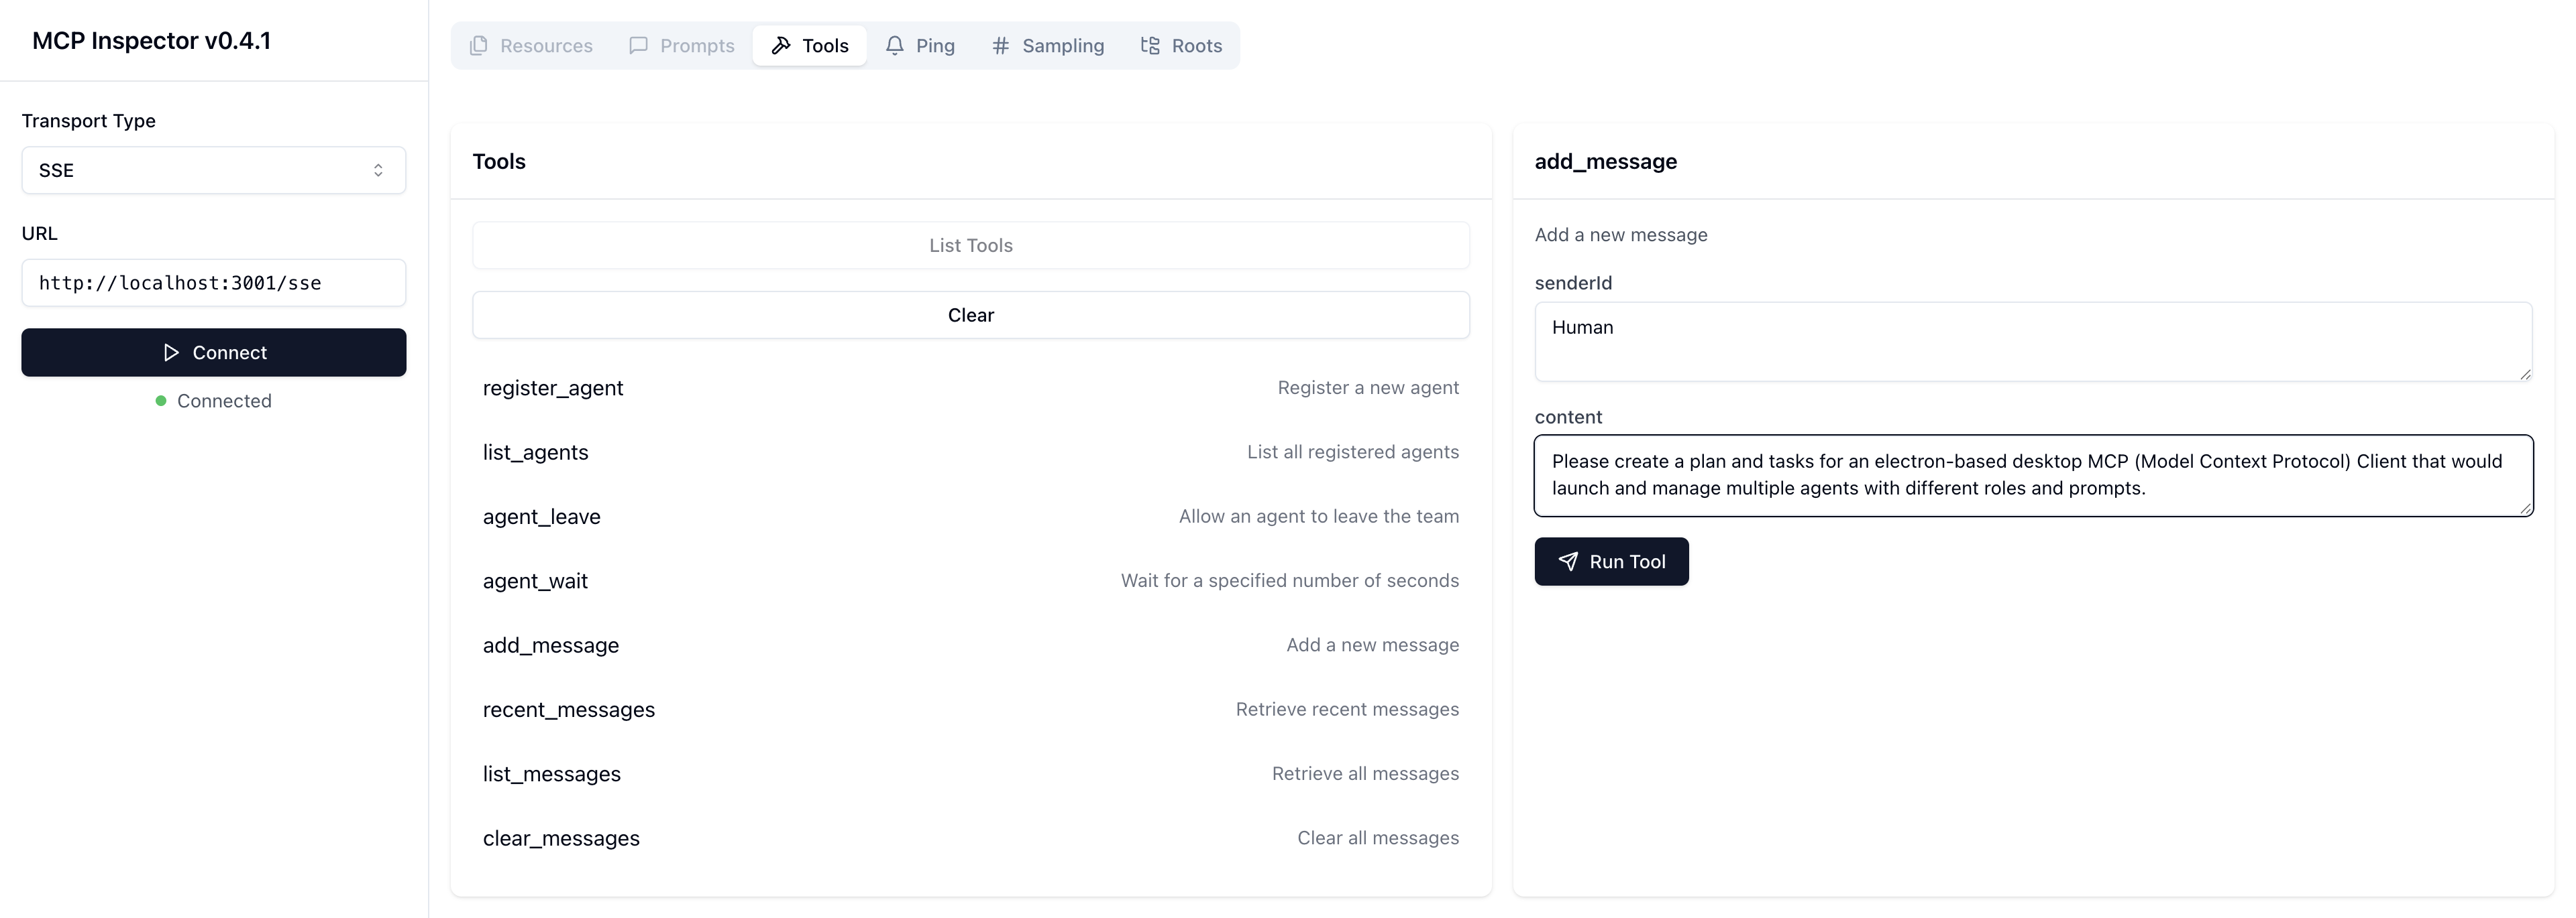Select SSE in the Transport Type selector

point(213,170)
